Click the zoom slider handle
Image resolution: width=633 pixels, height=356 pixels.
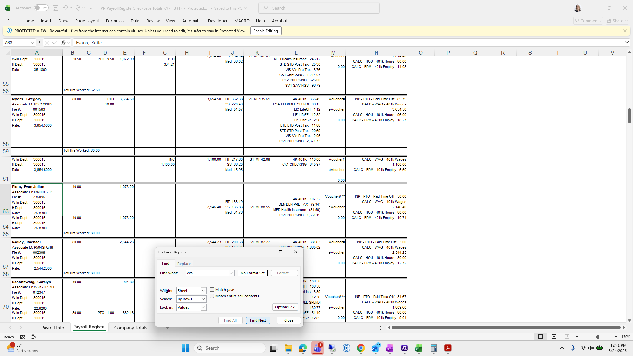[x=598, y=337]
